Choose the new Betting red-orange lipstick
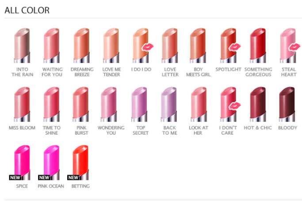The image size is (302, 201). point(81,163)
